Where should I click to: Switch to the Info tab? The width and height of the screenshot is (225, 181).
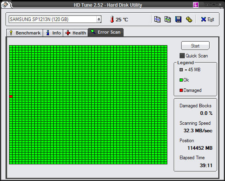point(53,33)
